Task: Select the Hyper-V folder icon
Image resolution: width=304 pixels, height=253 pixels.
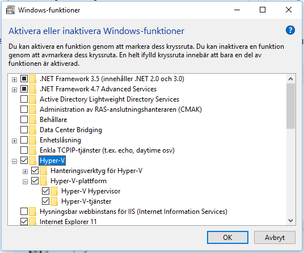Action: (x=32, y=161)
